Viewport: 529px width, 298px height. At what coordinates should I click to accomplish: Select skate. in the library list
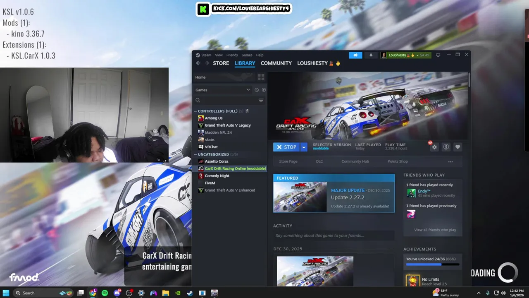210,140
